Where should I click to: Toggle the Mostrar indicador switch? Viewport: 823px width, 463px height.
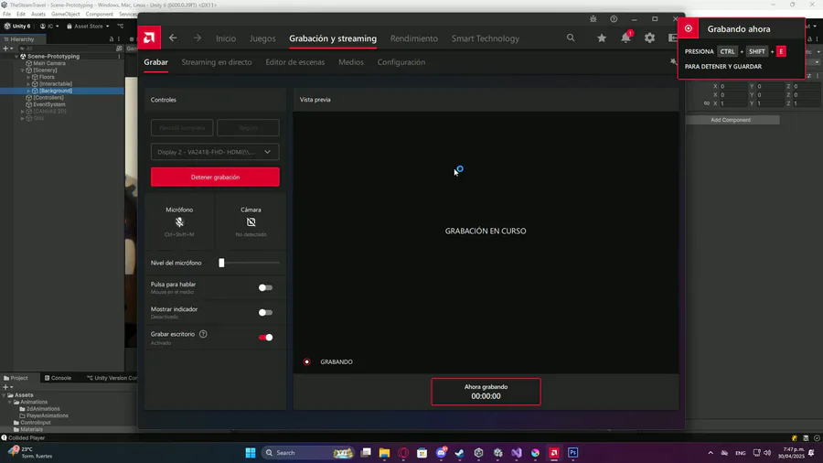(265, 312)
